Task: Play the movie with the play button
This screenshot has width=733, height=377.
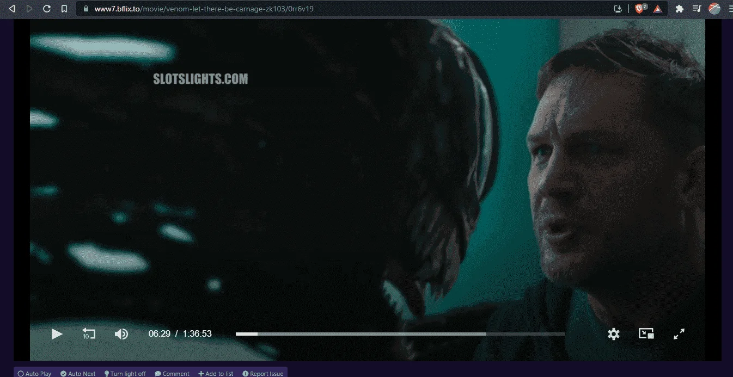Action: coord(57,334)
